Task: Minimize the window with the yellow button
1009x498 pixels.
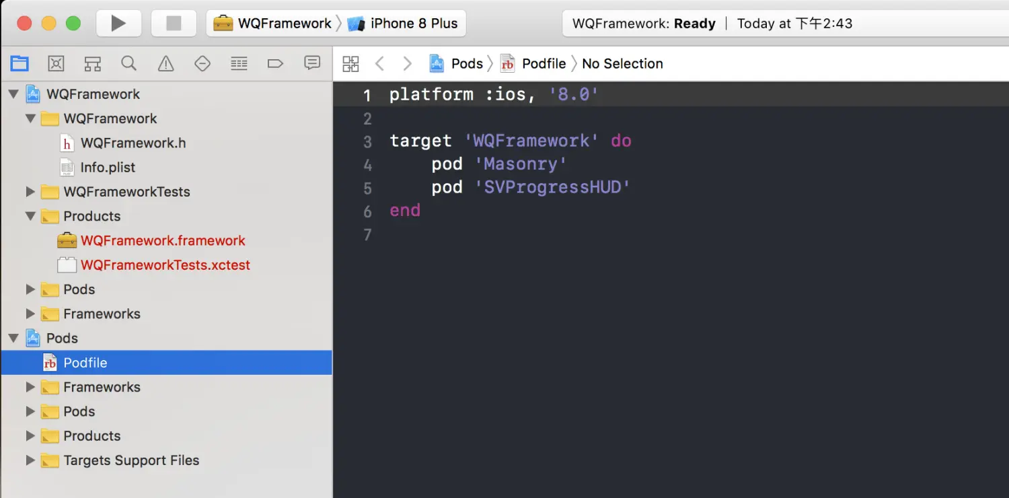Action: [48, 24]
